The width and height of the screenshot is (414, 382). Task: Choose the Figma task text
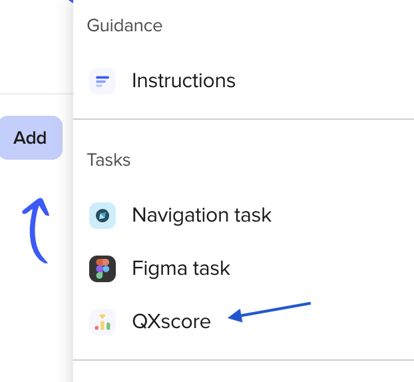[x=181, y=269]
